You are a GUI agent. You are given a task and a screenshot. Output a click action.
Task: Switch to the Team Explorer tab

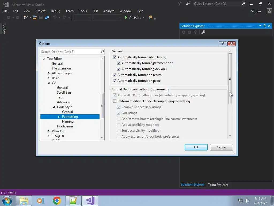218,185
